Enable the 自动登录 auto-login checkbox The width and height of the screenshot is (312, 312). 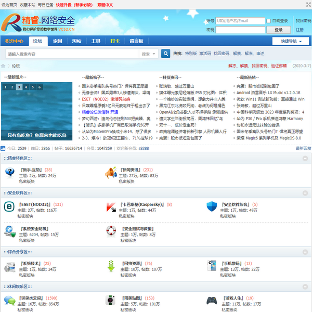(x=268, y=21)
